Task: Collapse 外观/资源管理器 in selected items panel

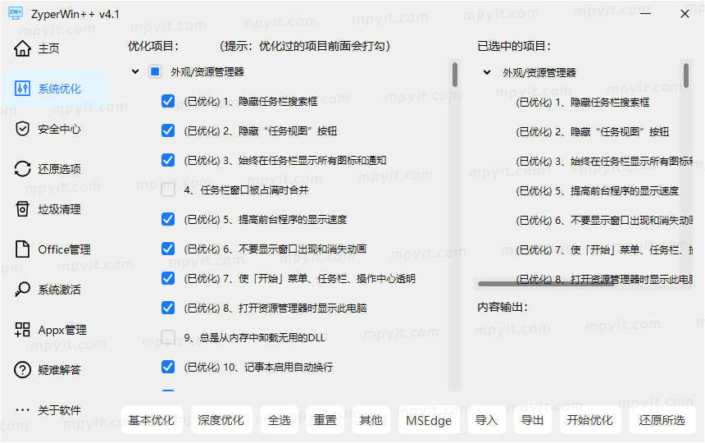Action: [x=487, y=72]
